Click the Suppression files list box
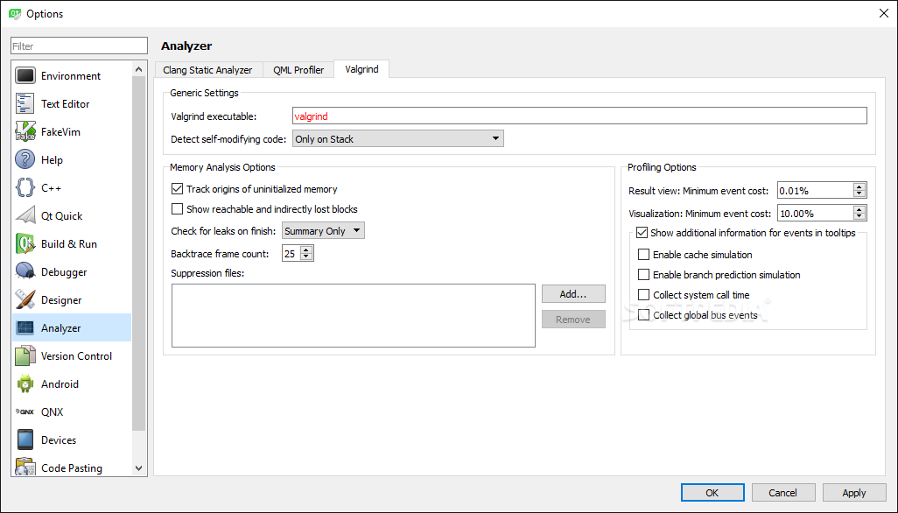 (x=354, y=315)
